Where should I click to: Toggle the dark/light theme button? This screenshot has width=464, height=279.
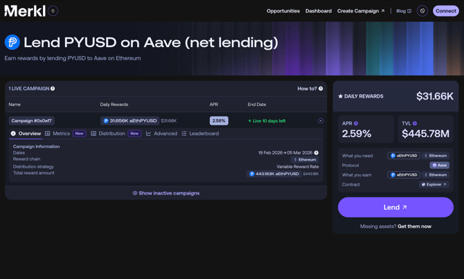[x=422, y=11]
